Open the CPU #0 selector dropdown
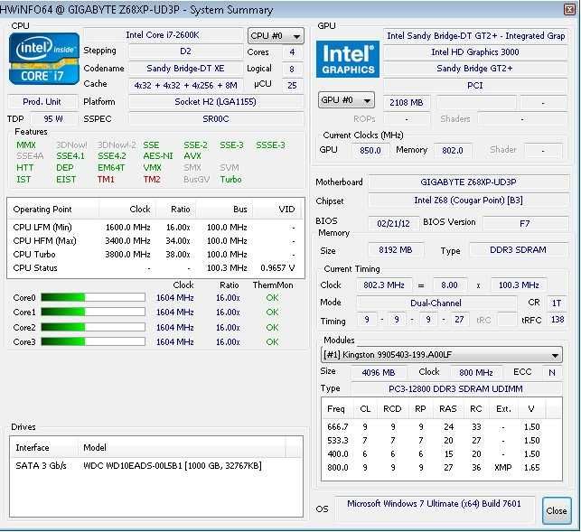 coord(276,36)
